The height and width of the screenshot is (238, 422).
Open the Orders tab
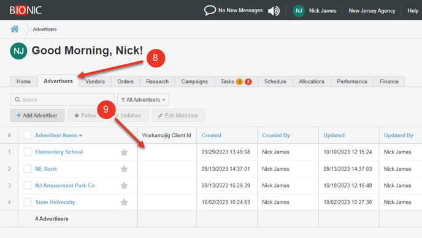[125, 81]
